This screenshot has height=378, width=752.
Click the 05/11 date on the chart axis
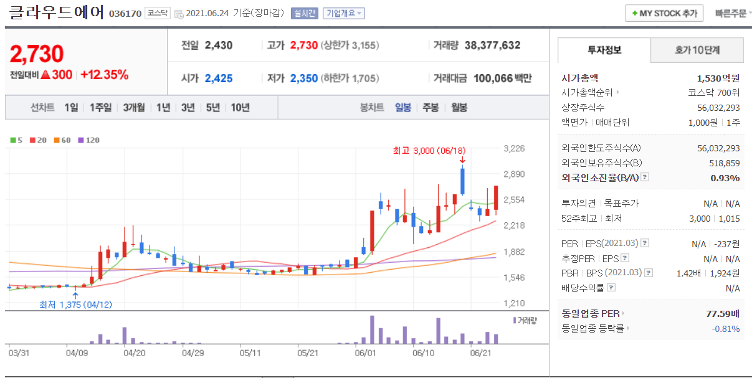coord(249,352)
